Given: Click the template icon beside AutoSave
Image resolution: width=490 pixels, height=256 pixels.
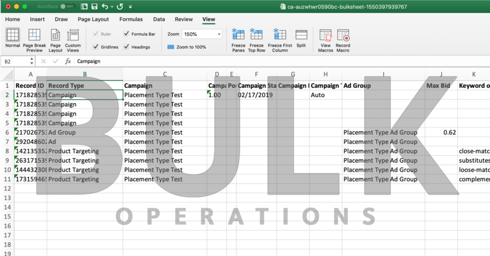Looking at the screenshot, I should click(x=84, y=6).
